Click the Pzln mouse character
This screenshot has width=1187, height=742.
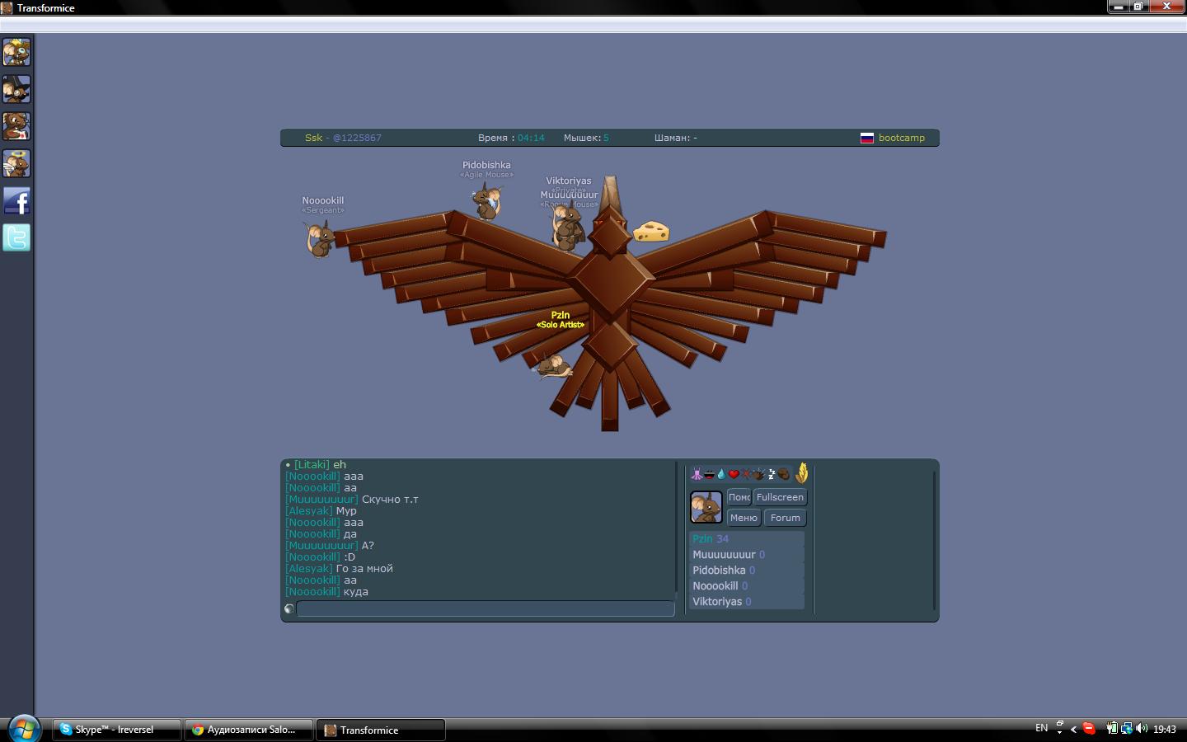click(553, 365)
